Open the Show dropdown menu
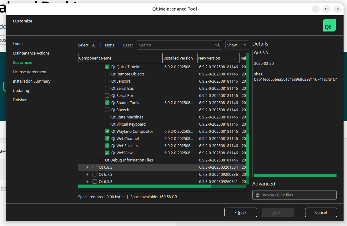347x226 pixels. (237, 45)
